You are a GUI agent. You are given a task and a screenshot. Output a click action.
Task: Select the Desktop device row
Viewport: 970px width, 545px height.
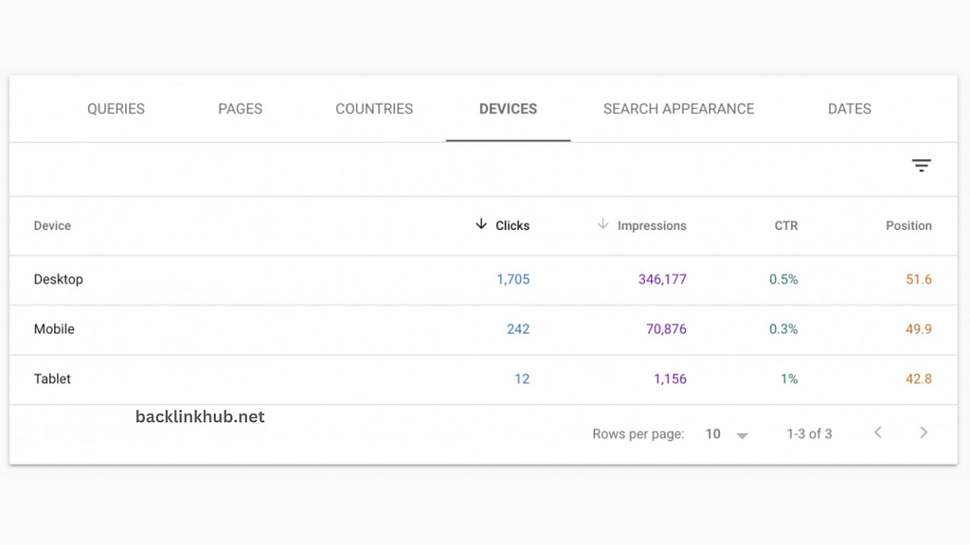click(58, 279)
